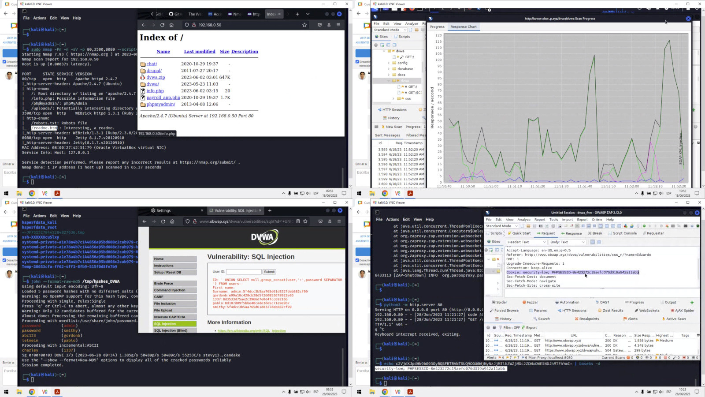Go back in the 192.168.0.50 Firefox window
Viewport: 705px width, 397px height.
pos(144,25)
